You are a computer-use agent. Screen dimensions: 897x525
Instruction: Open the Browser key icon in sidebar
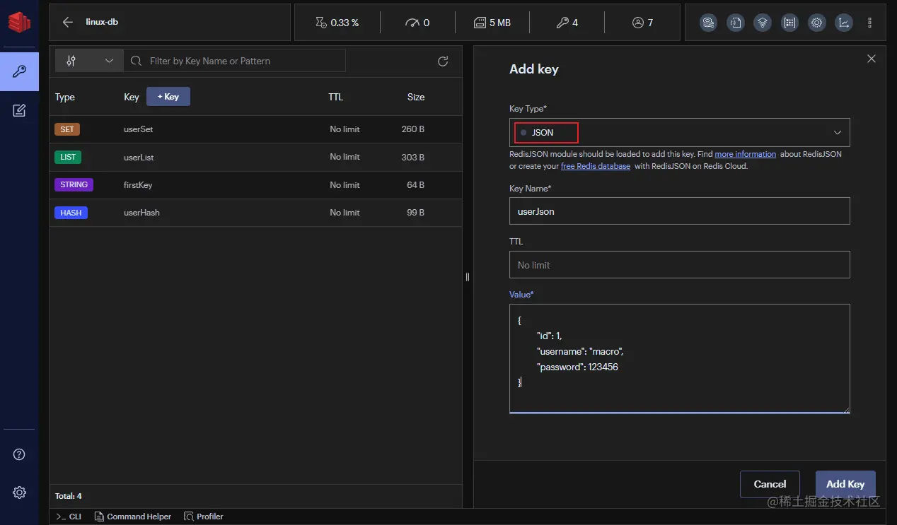(19, 71)
